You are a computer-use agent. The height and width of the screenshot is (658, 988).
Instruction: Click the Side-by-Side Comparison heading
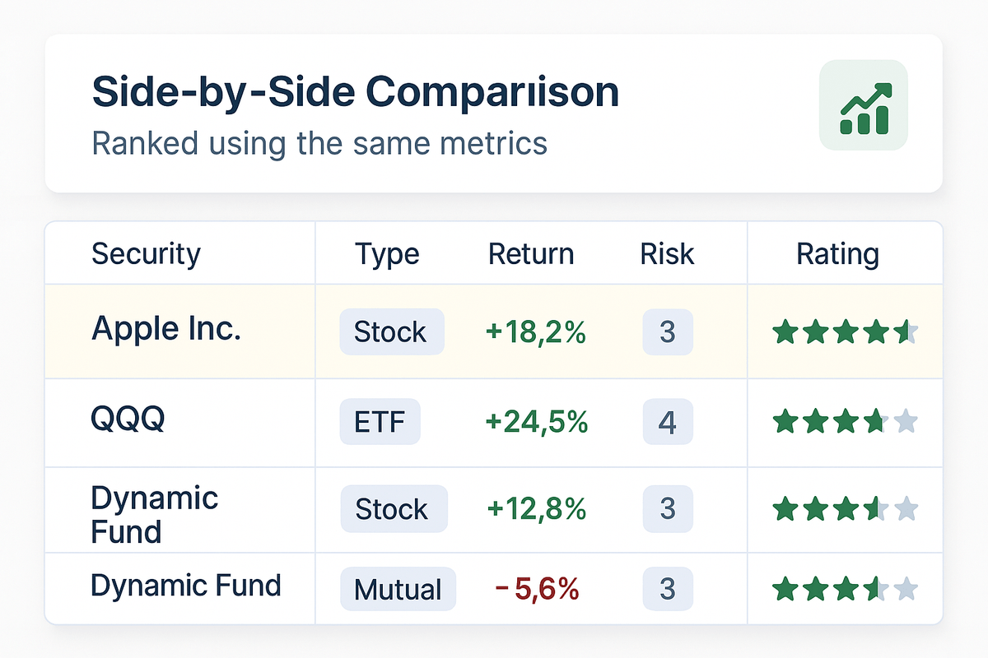click(355, 92)
